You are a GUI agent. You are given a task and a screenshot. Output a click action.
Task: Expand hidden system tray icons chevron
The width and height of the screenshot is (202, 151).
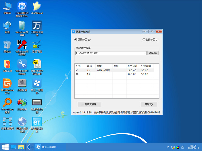click(x=167, y=147)
